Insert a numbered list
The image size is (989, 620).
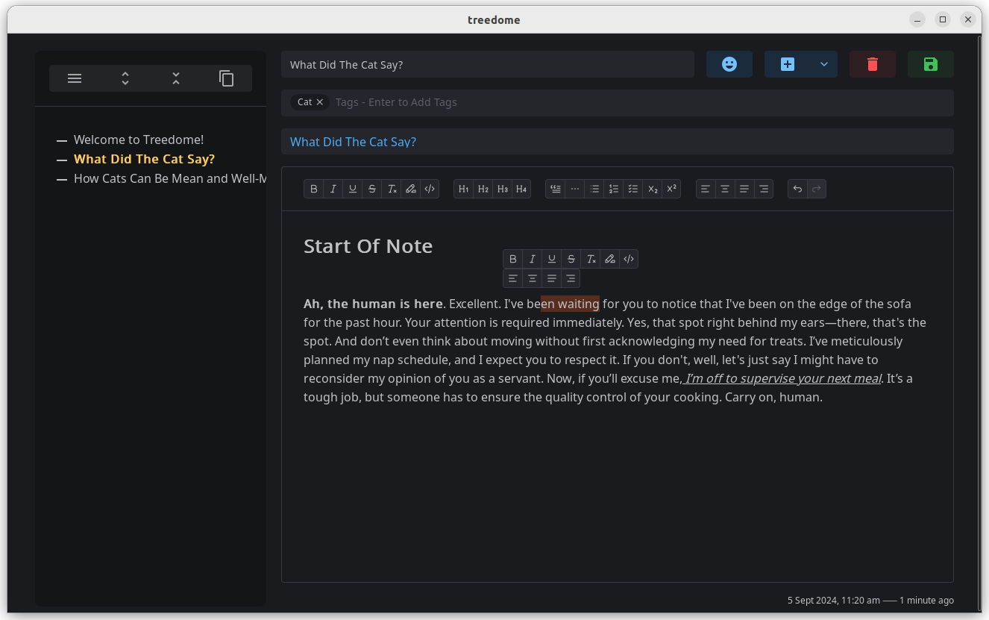click(613, 188)
